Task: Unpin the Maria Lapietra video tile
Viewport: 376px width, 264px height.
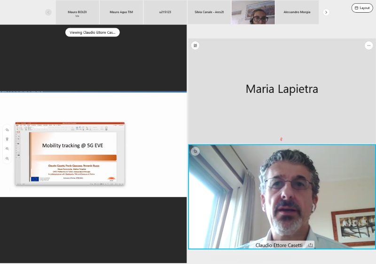Action: click(x=195, y=45)
